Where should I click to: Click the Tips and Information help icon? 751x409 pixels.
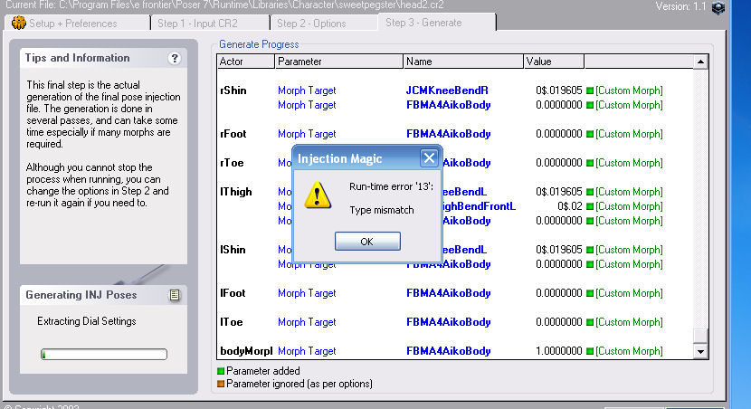(x=175, y=58)
